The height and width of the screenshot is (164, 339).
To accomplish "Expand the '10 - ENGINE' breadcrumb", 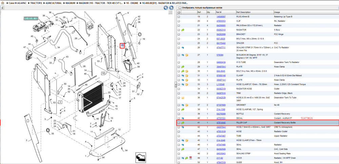I will tap(132, 3).
